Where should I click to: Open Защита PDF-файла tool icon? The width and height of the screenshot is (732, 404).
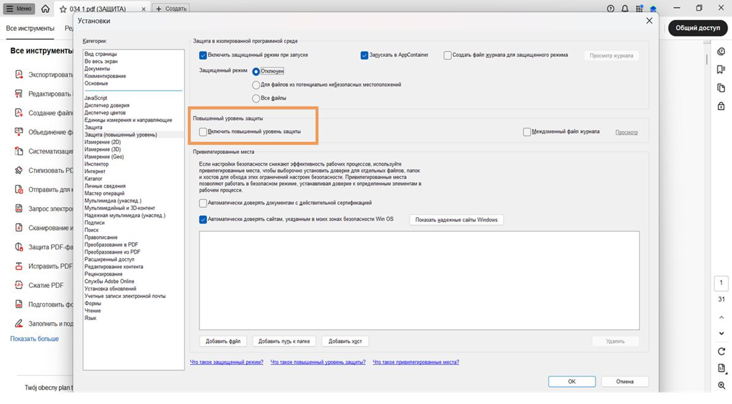pyautogui.click(x=18, y=246)
